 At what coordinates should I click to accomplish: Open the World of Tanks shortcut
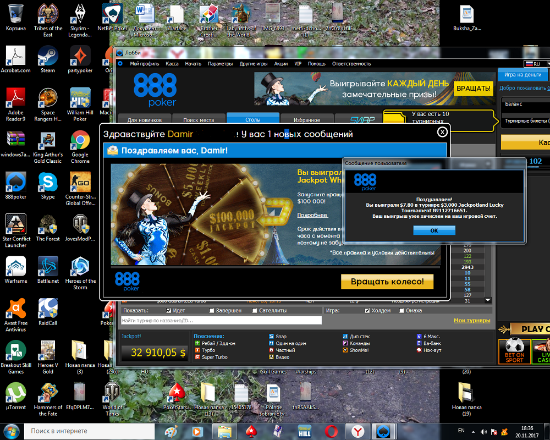point(112,399)
